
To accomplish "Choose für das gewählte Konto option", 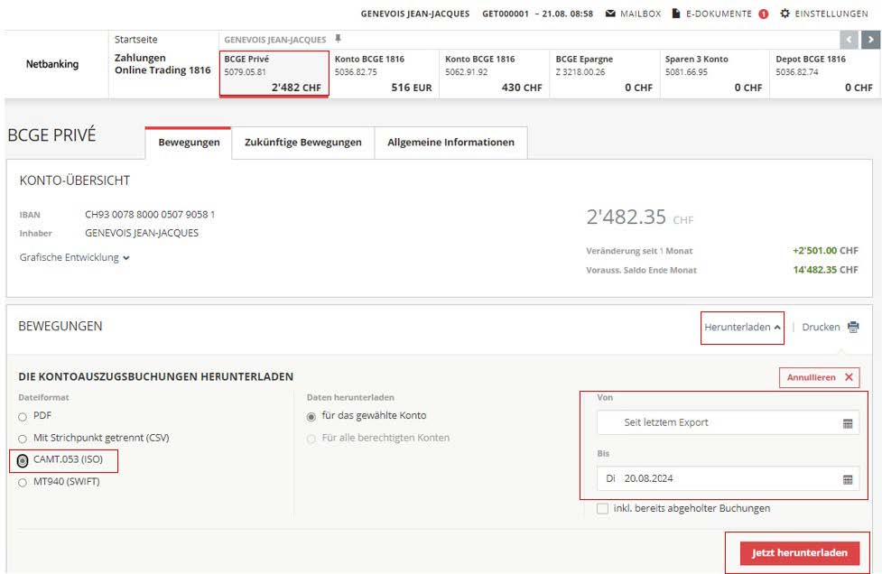I will pos(311,417).
